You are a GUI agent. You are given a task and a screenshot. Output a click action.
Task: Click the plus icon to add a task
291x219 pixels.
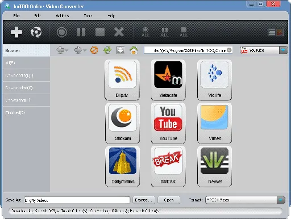16,32
